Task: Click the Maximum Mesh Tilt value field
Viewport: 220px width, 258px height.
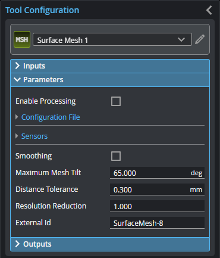Action: [x=157, y=173]
